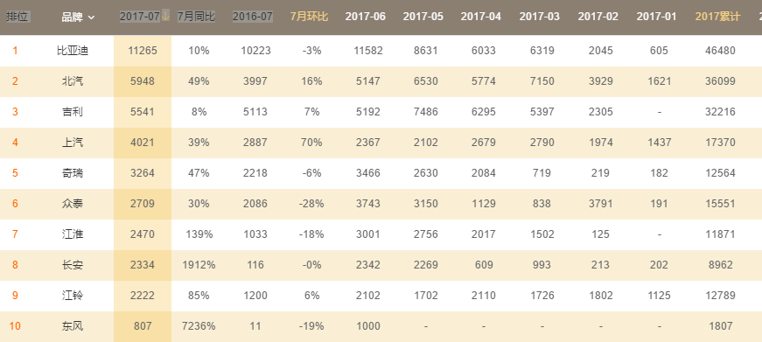Sort by 7月环比 column
Viewport: 762px width, 342px height.
point(309,17)
